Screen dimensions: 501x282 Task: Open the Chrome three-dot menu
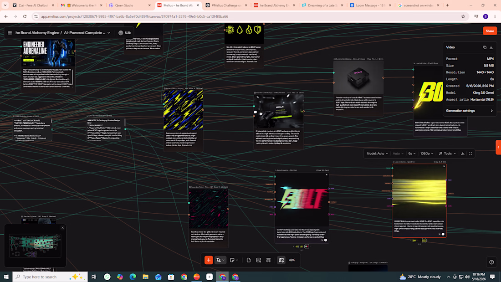point(495,16)
